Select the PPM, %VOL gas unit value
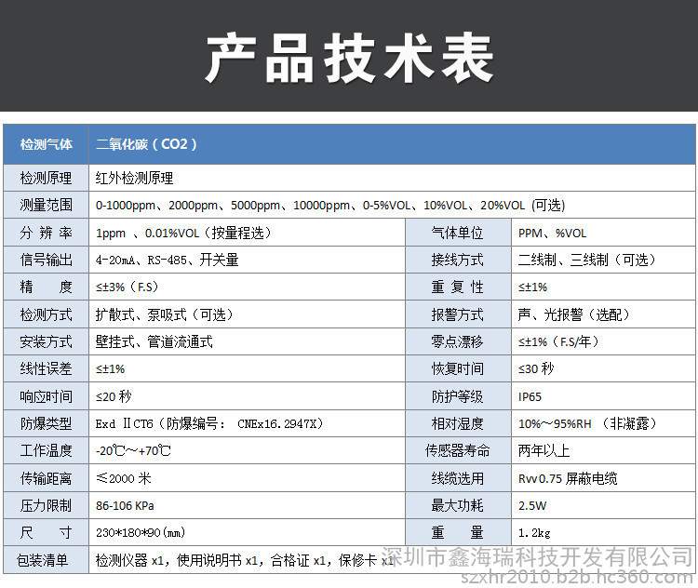 552,233
